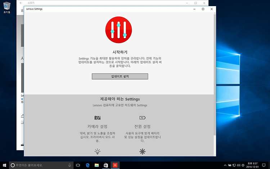Launch Microsoft Edge from the taskbar
The width and height of the screenshot is (270, 169).
point(87,165)
